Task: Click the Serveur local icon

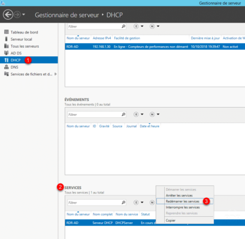Action: [x=7, y=39]
